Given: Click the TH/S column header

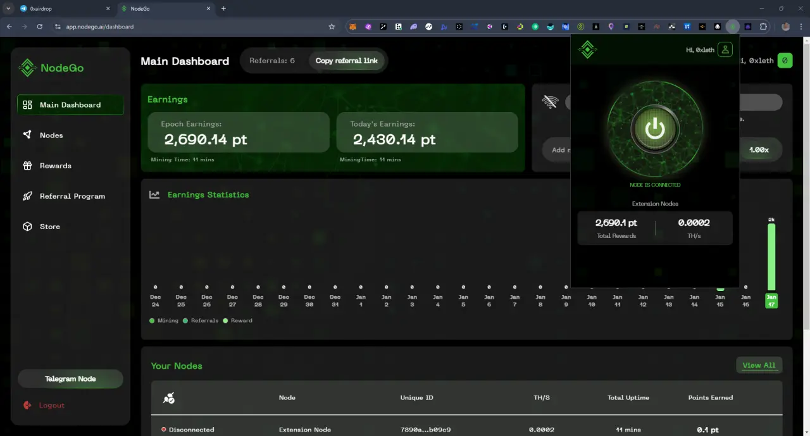Looking at the screenshot, I should (542, 398).
